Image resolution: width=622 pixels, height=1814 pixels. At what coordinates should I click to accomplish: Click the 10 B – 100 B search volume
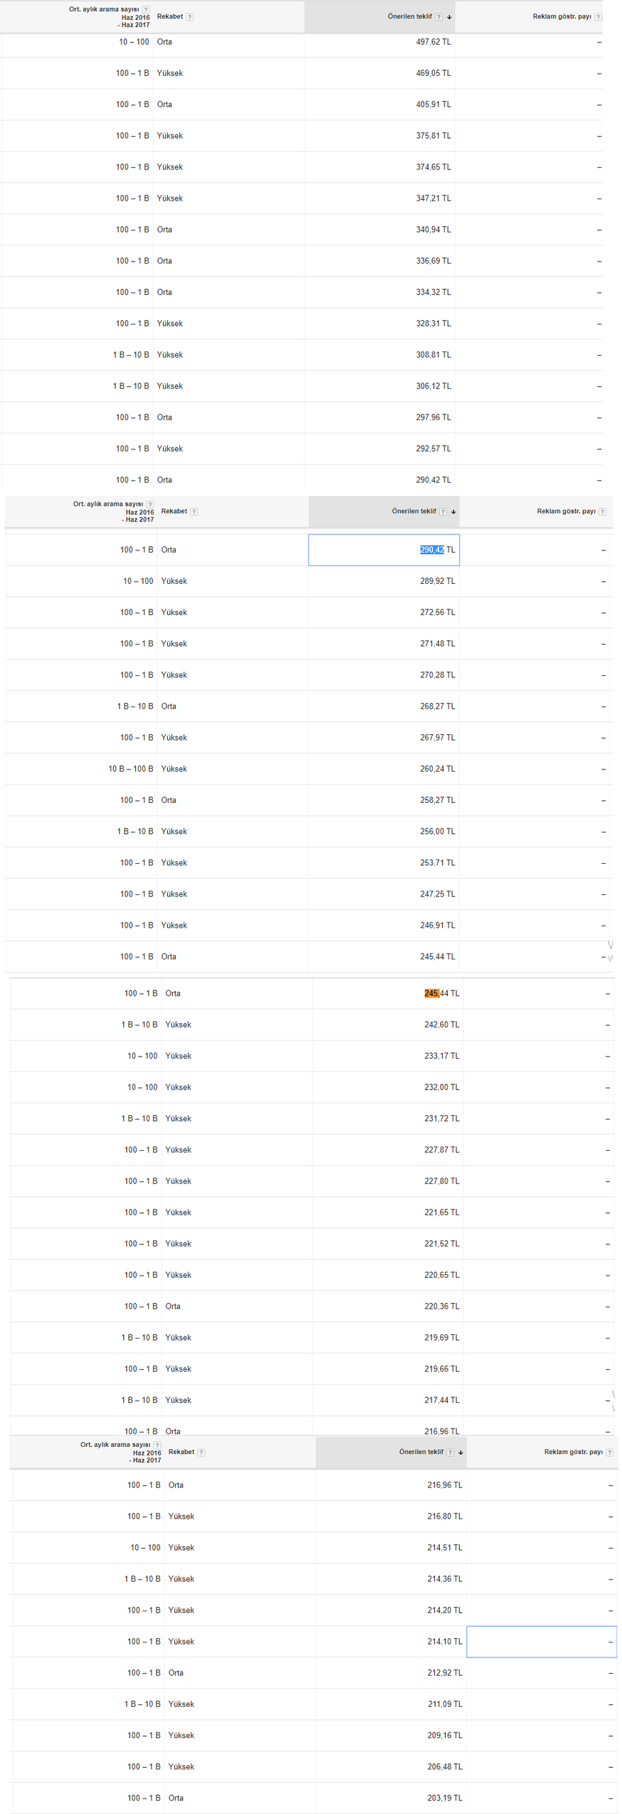[x=130, y=769]
